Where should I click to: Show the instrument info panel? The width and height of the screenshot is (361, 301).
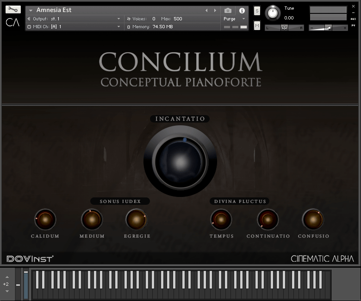[x=242, y=10]
